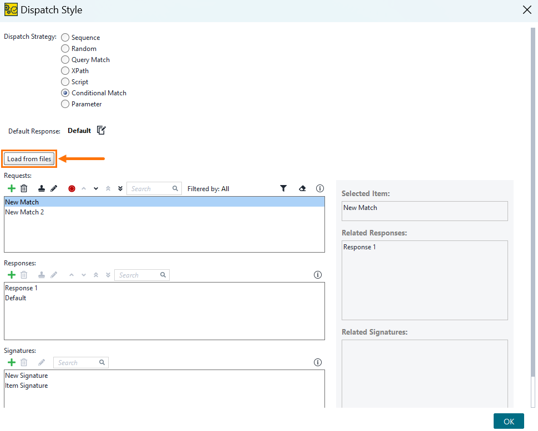Move the selected response up with the chevron
This screenshot has width=538, height=431.
[72, 275]
